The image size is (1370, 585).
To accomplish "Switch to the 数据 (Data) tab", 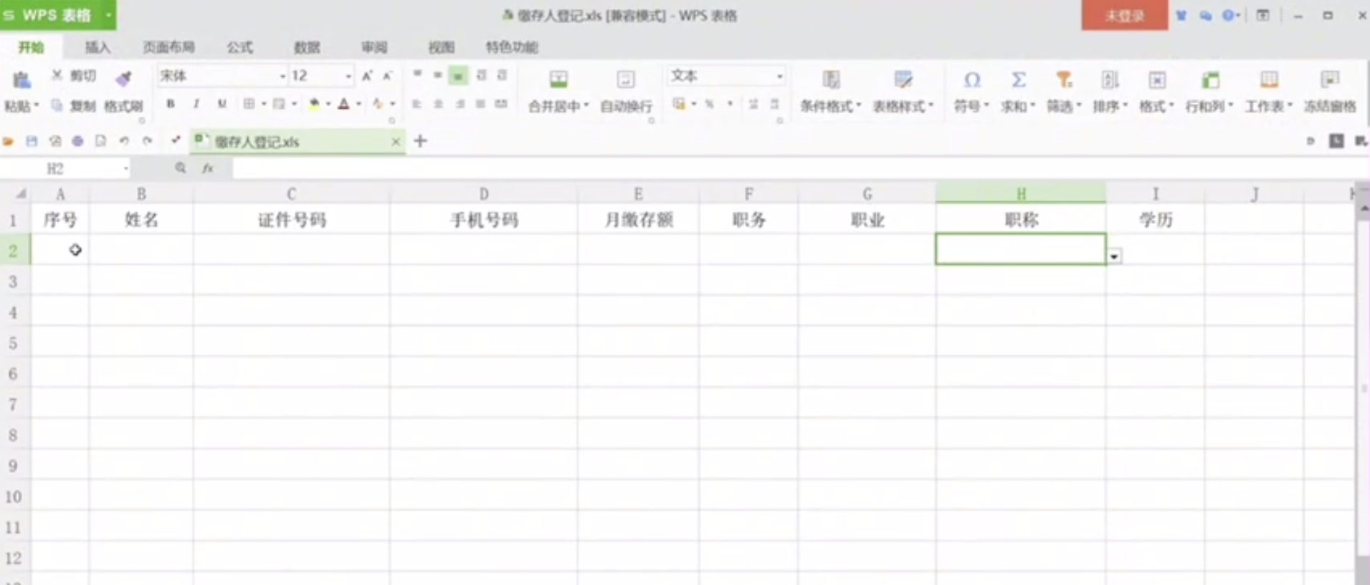I will coord(307,47).
